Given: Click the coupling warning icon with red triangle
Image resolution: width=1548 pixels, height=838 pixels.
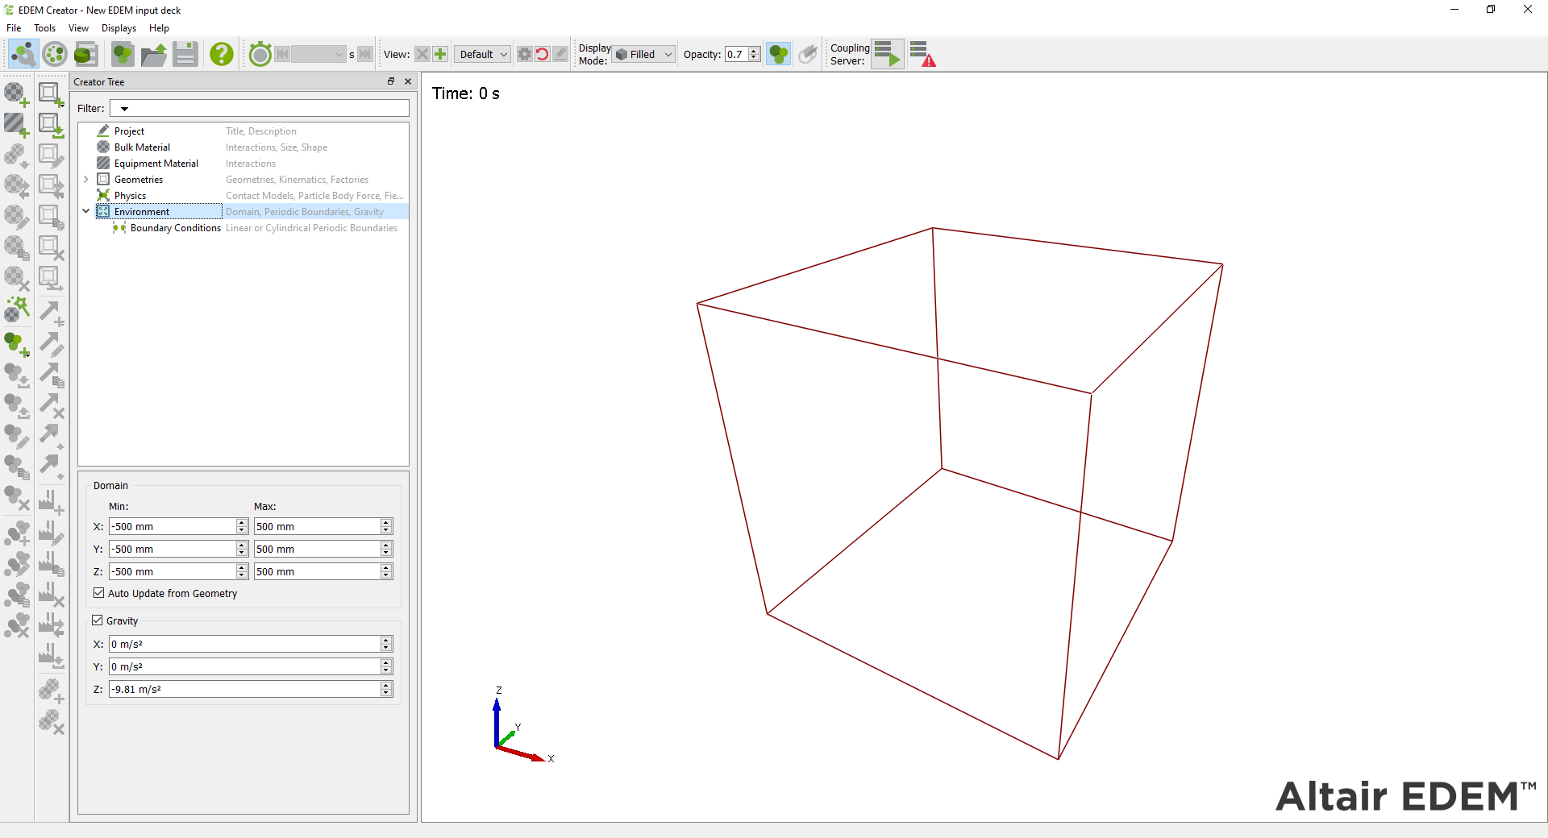Looking at the screenshot, I should click(x=922, y=54).
